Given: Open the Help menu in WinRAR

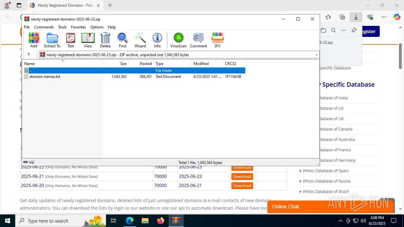Looking at the screenshot, I should pyautogui.click(x=112, y=27).
